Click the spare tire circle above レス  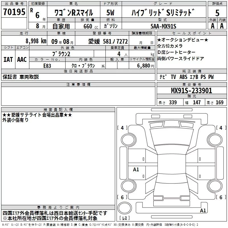(x=125, y=208)
